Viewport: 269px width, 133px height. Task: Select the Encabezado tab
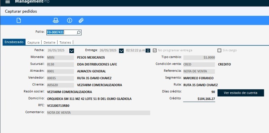pos(14,42)
